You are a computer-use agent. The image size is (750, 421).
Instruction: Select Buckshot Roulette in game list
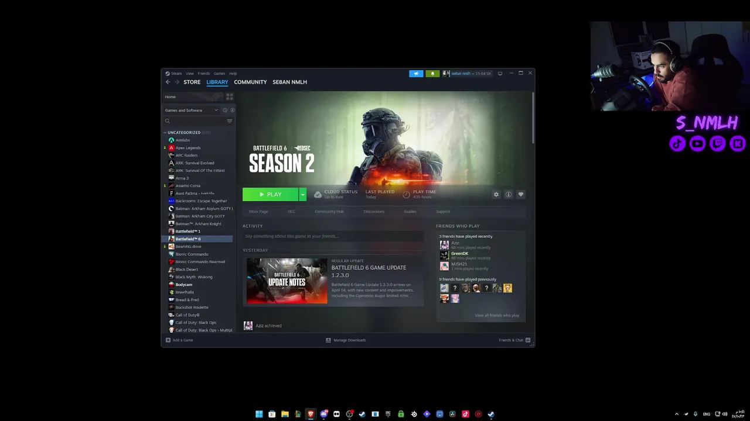(192, 308)
